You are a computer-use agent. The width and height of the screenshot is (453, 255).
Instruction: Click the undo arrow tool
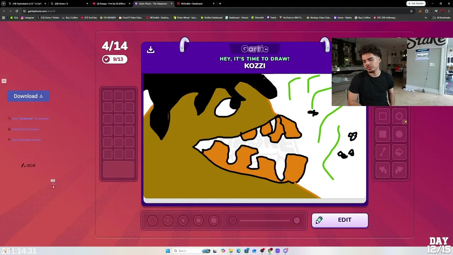click(x=383, y=170)
